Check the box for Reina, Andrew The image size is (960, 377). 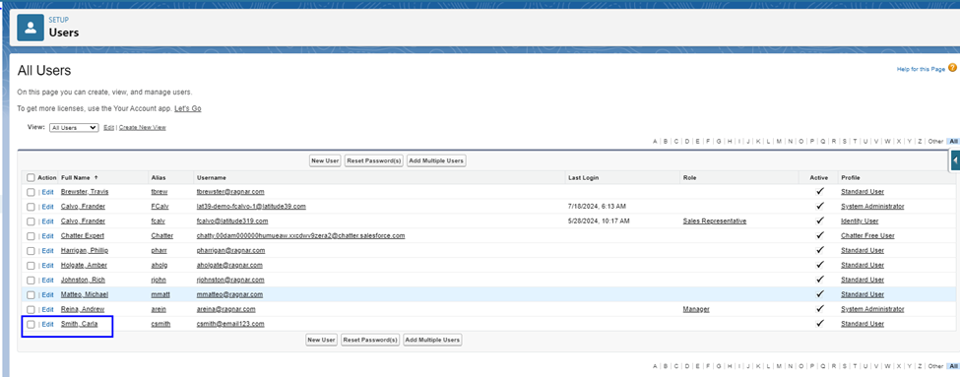[x=31, y=309]
